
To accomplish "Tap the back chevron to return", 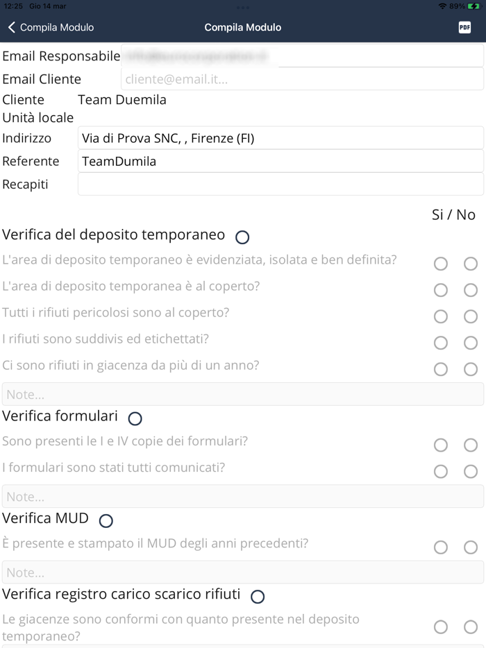I will tap(12, 26).
